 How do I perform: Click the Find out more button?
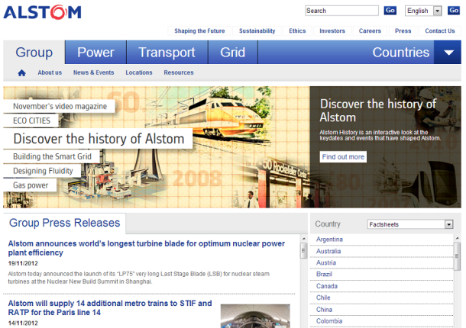343,156
